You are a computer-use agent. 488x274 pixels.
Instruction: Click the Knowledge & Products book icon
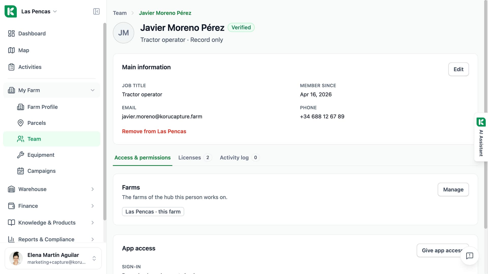11,223
